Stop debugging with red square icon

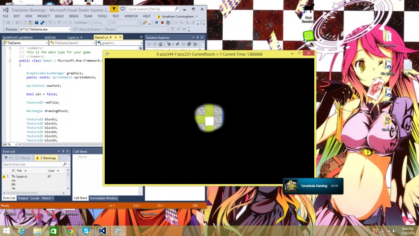(162, 23)
